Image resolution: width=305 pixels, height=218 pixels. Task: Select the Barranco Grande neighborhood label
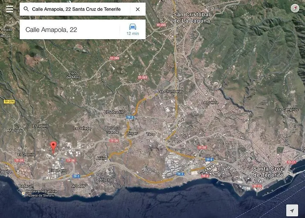click(112, 129)
